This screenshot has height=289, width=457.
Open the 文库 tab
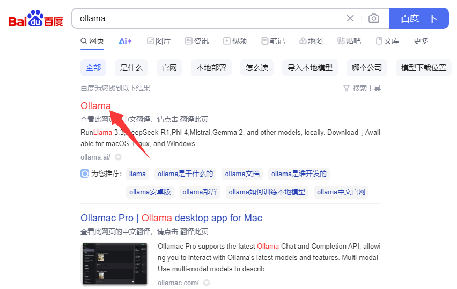click(x=387, y=41)
